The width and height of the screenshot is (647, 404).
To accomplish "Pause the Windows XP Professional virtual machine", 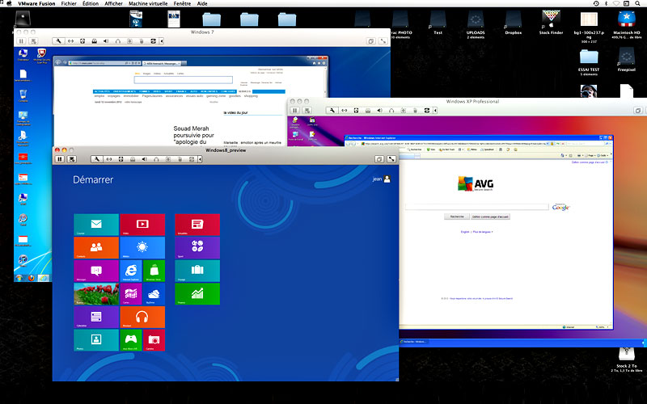I will point(294,111).
